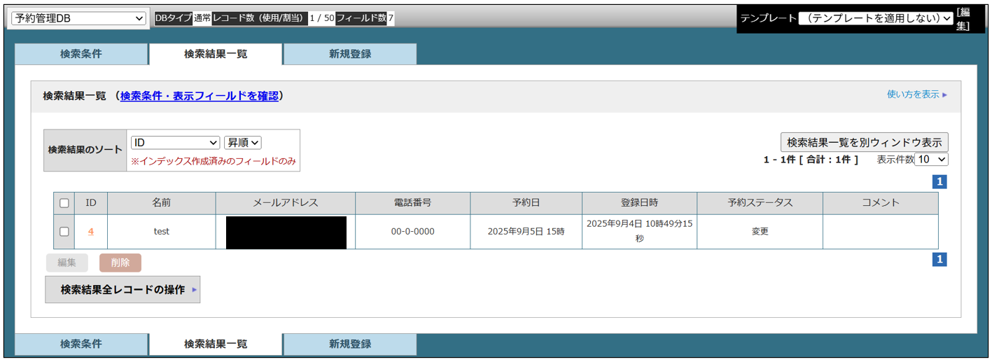Viewport: 992px width, 362px height.
Task: Open the 予約管理DB database dropdown
Action: (x=78, y=18)
